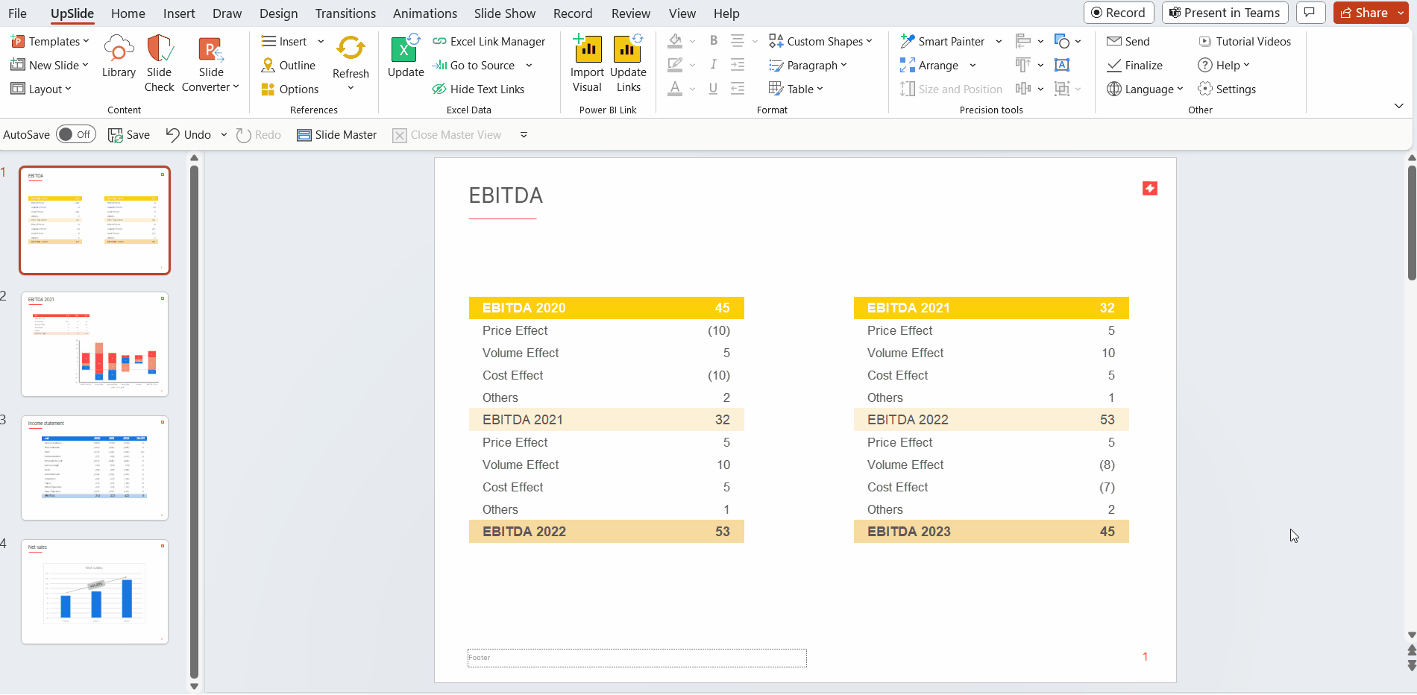The width and height of the screenshot is (1417, 695).
Task: Click the decrease indent icon
Action: [x=738, y=89]
